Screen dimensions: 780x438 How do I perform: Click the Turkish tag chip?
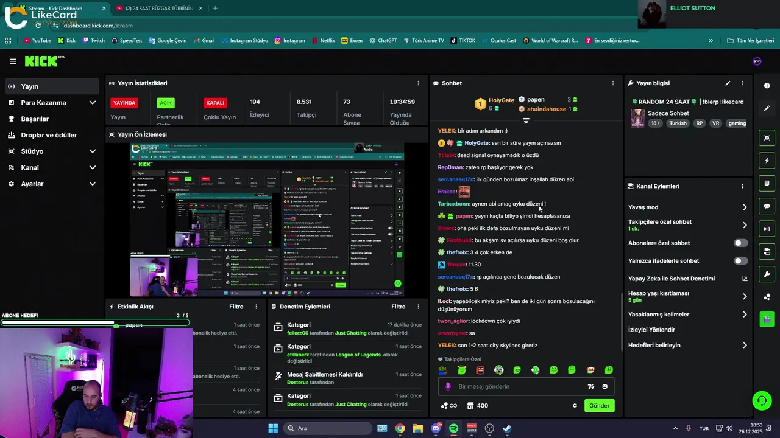[x=678, y=123]
